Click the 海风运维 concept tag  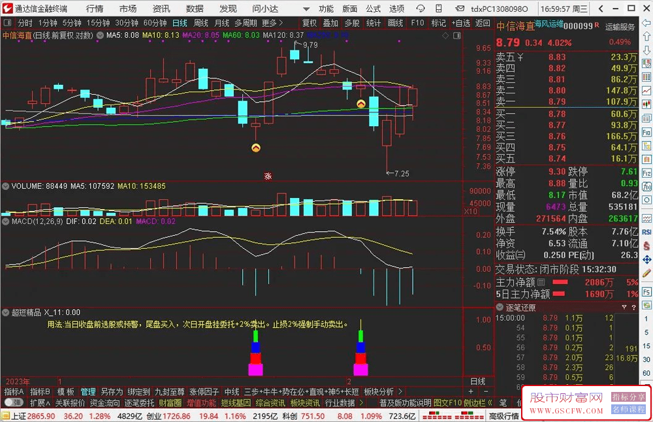549,24
